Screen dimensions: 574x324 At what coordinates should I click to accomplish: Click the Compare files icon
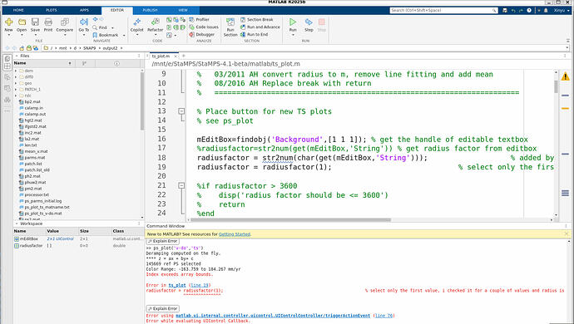click(64, 22)
